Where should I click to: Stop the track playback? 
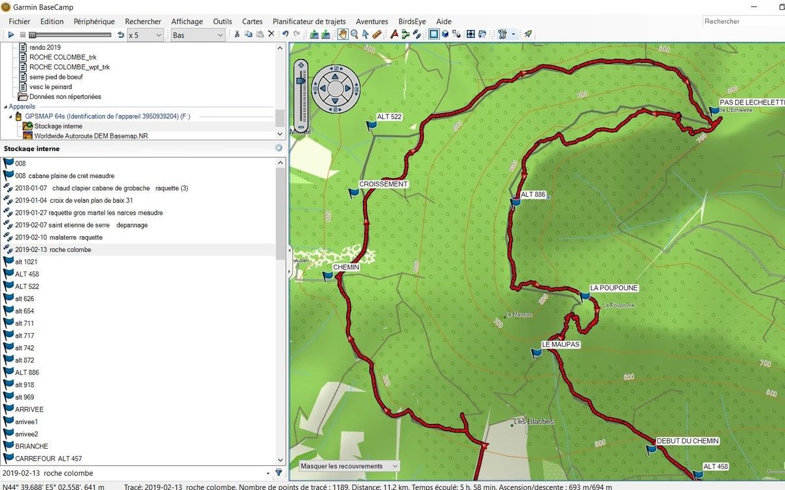(23, 34)
